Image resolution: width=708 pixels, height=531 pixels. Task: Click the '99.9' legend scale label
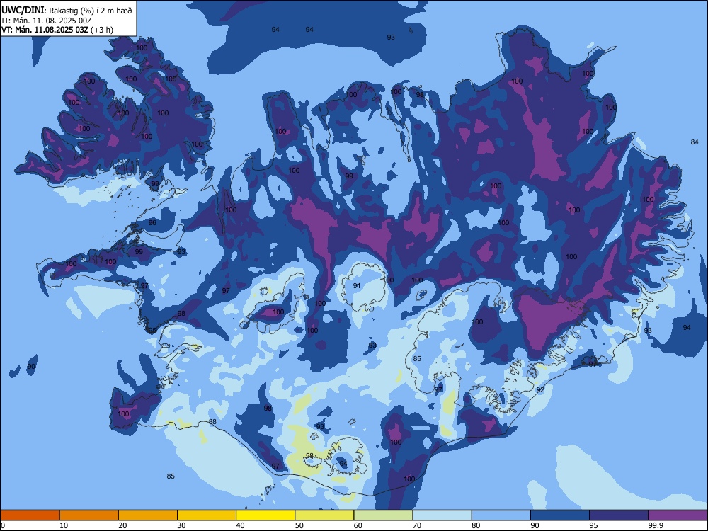[655, 525]
